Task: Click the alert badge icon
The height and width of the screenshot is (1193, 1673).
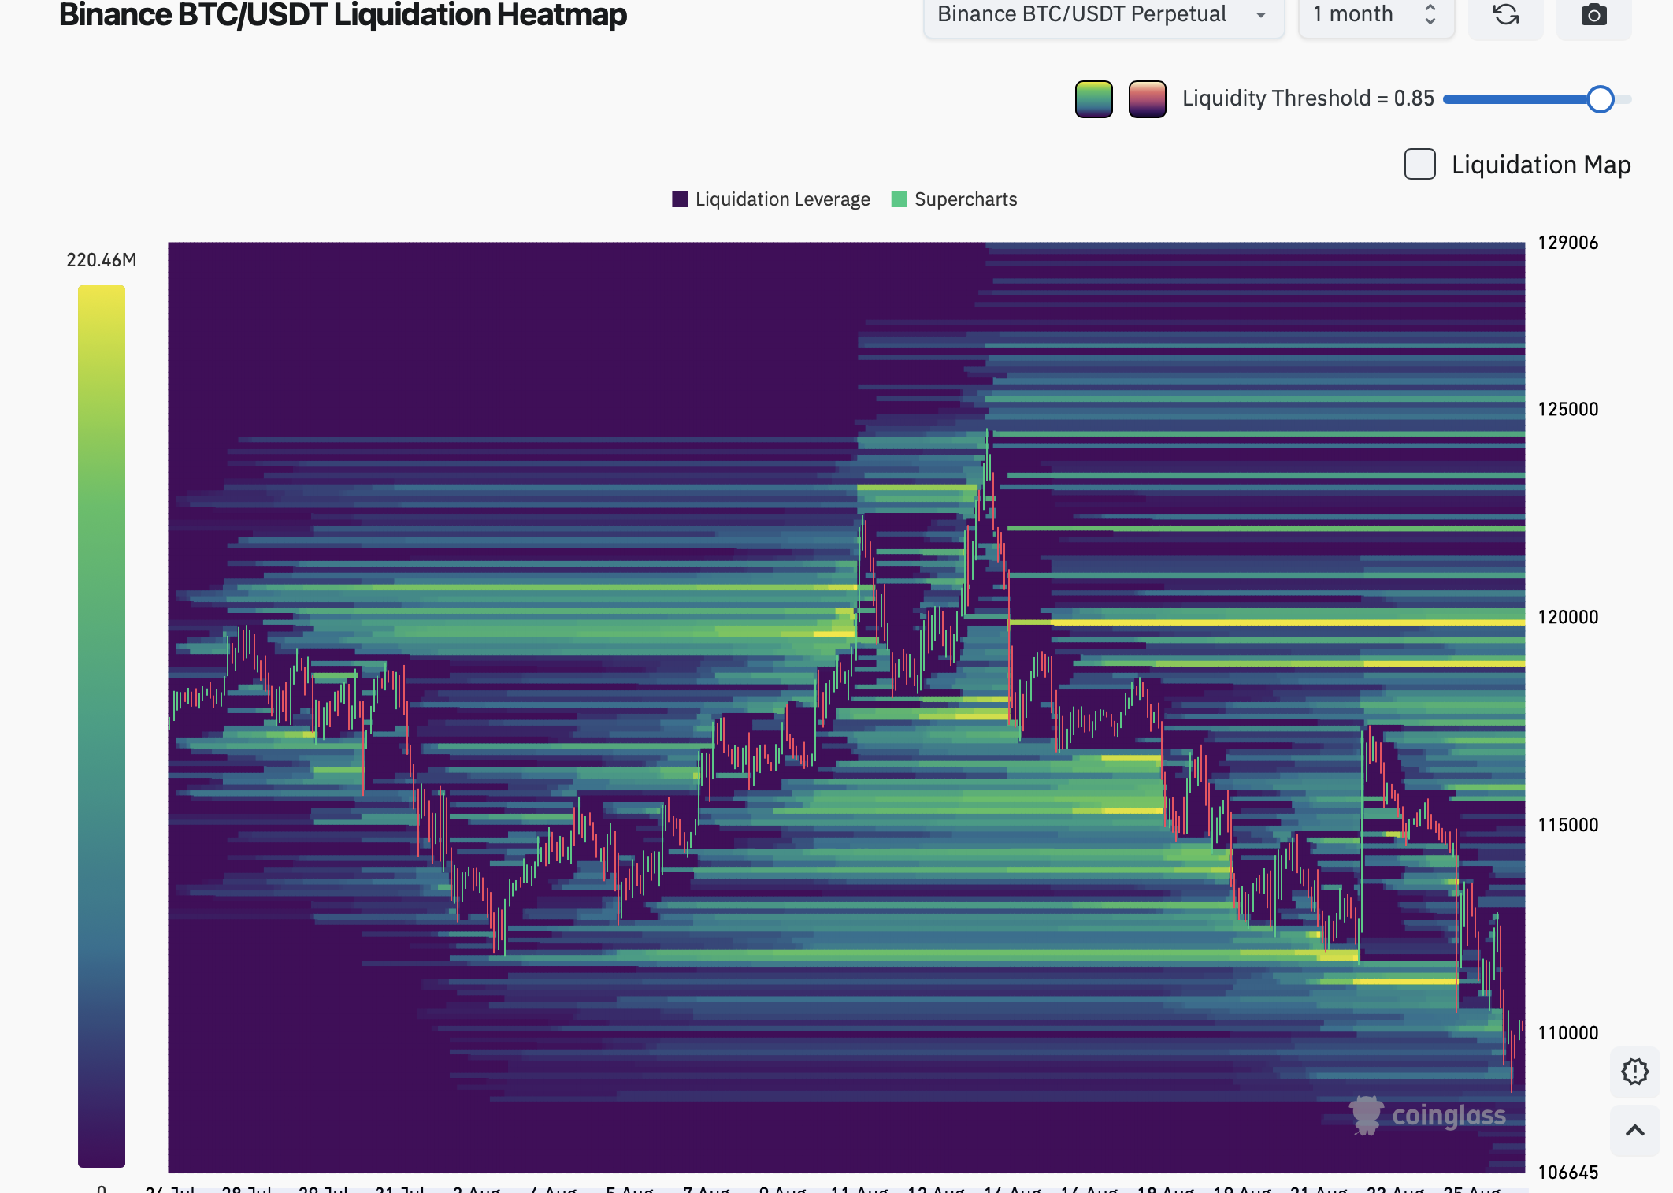Action: click(1634, 1072)
